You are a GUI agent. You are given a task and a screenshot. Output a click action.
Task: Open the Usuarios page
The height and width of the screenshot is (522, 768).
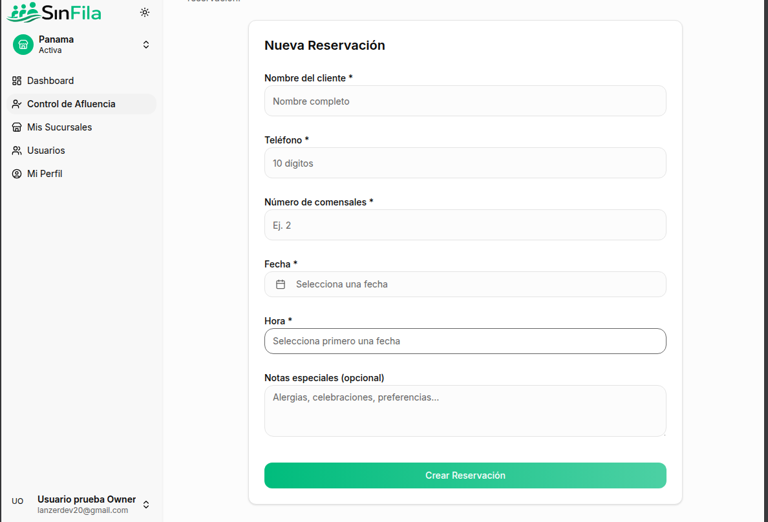pyautogui.click(x=46, y=151)
